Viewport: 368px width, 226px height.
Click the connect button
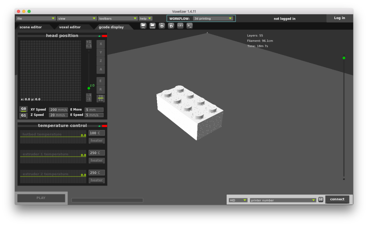[337, 199]
